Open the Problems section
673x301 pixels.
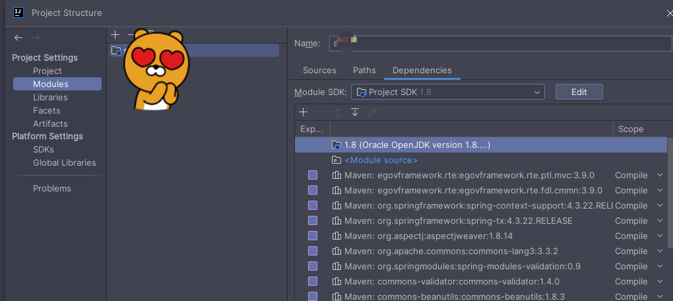[x=52, y=189]
